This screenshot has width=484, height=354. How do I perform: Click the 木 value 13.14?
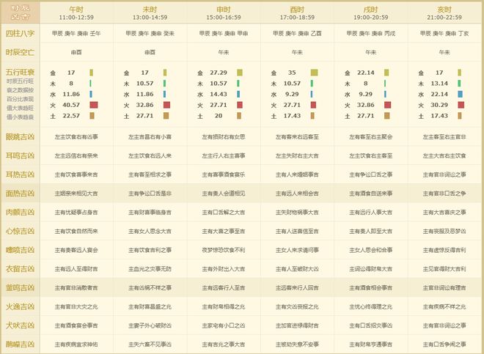439,84
